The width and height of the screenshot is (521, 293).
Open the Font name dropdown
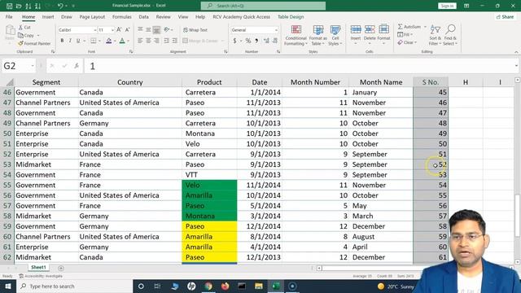pos(95,30)
